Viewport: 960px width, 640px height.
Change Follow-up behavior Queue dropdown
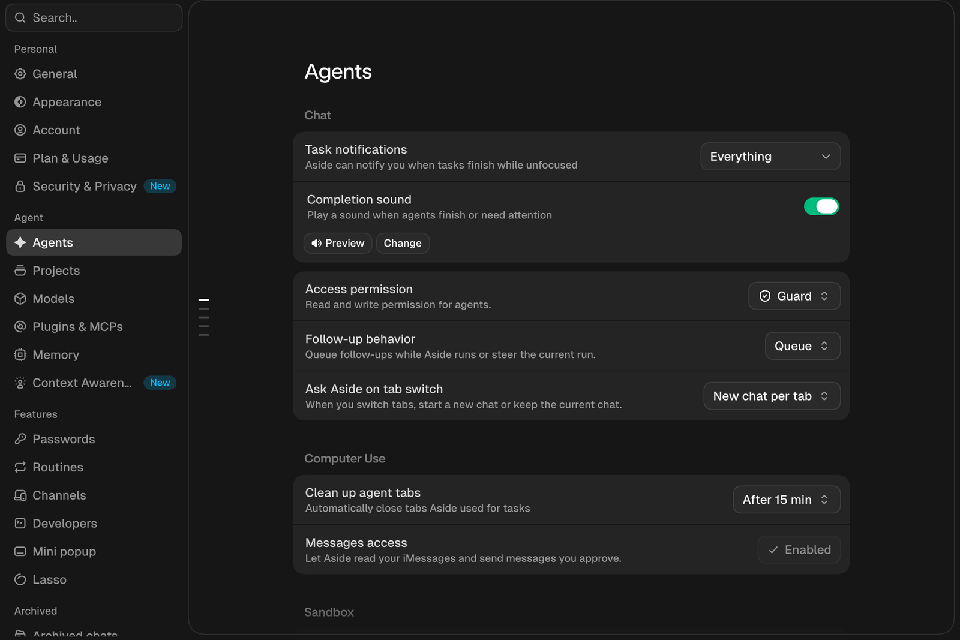(x=803, y=346)
